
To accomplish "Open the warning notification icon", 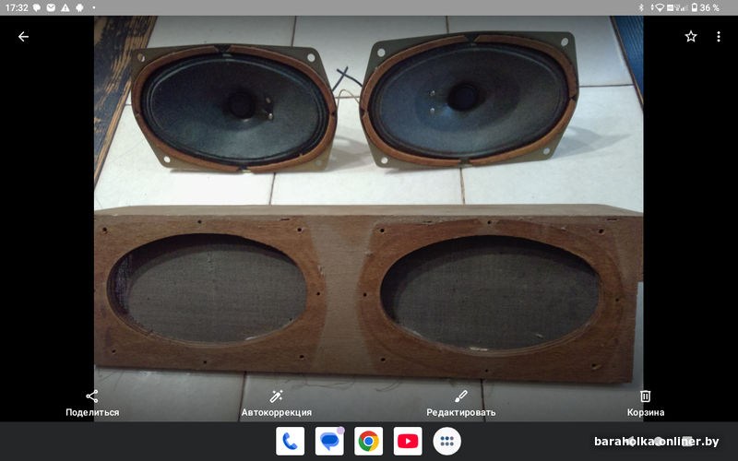I will point(65,7).
